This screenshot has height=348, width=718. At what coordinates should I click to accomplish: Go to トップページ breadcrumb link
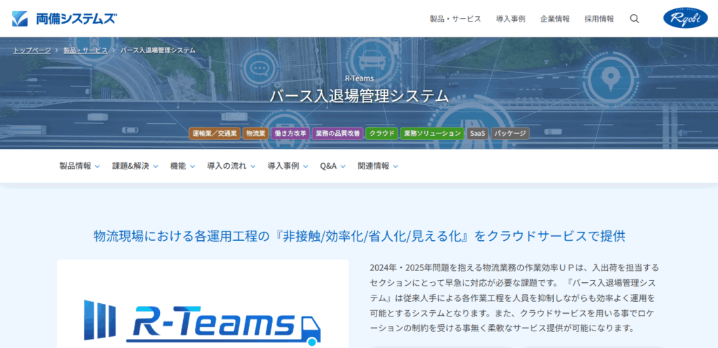click(32, 50)
